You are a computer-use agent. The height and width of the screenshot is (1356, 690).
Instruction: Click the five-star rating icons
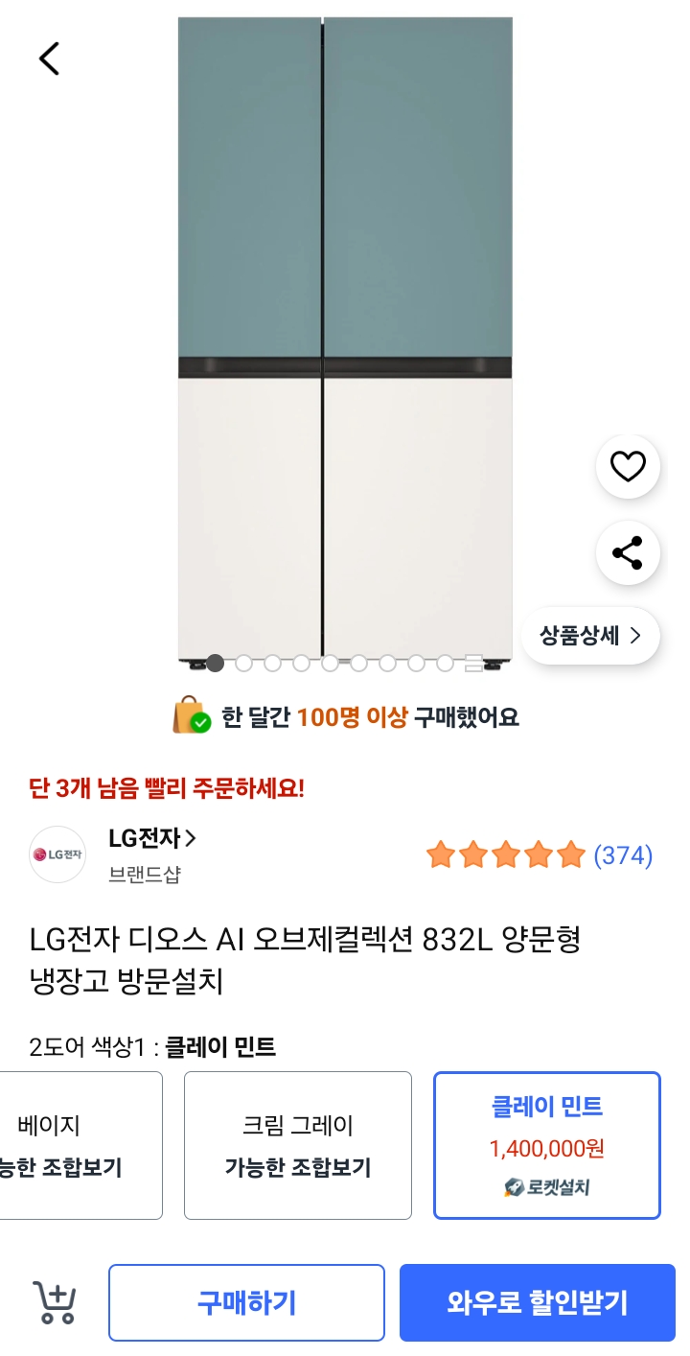click(x=505, y=854)
